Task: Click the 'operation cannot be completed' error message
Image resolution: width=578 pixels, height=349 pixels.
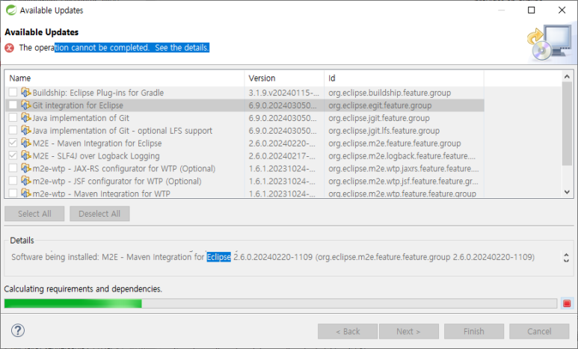Action: tap(114, 48)
